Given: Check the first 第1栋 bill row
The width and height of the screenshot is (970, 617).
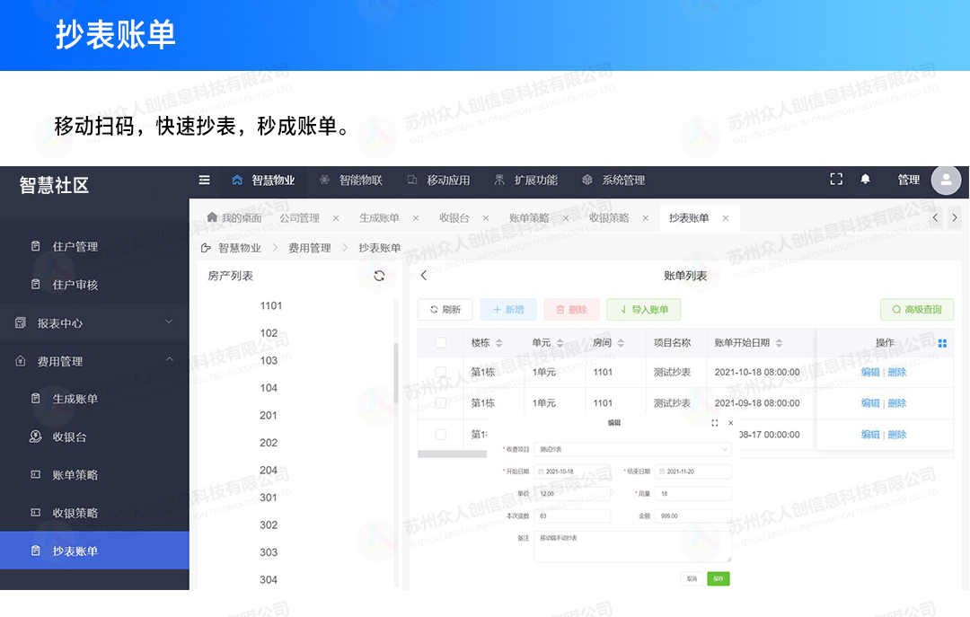Looking at the screenshot, I should (x=440, y=372).
